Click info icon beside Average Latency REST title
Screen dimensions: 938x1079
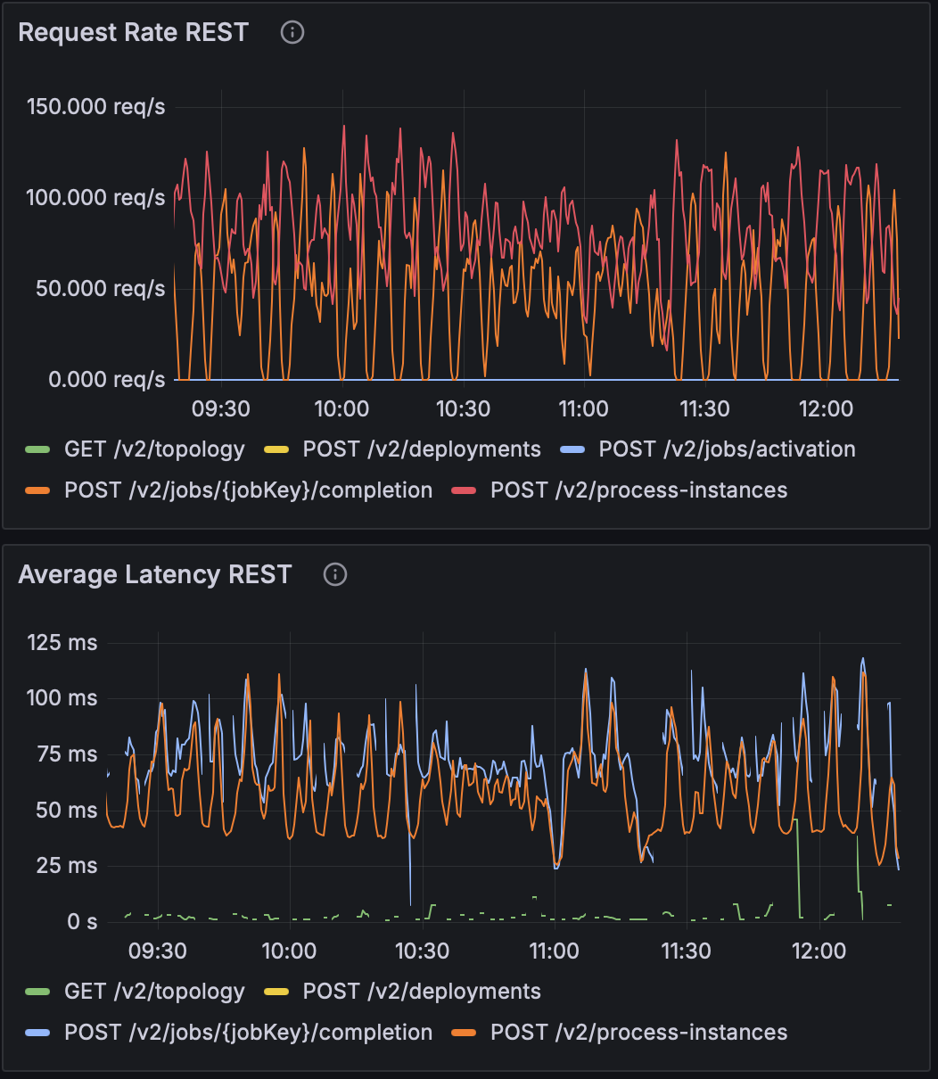pos(335,575)
